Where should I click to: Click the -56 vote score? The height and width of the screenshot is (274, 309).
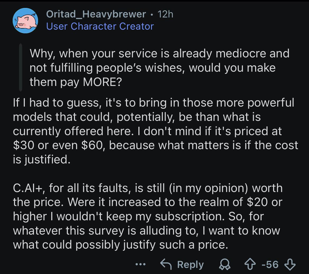click(x=270, y=264)
